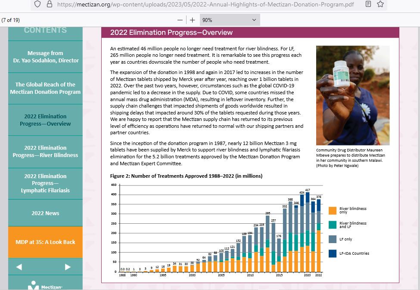The image size is (420, 290).
Task: Click the Figure 2 chart title
Action: (186, 176)
